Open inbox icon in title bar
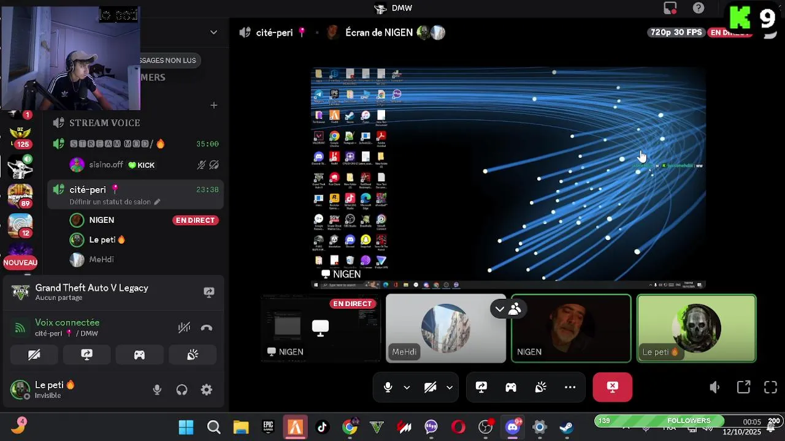 [670, 8]
